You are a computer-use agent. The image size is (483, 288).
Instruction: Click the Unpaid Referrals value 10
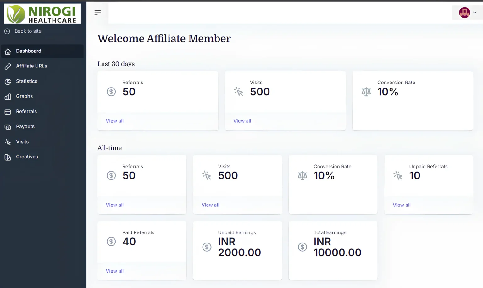coord(415,175)
